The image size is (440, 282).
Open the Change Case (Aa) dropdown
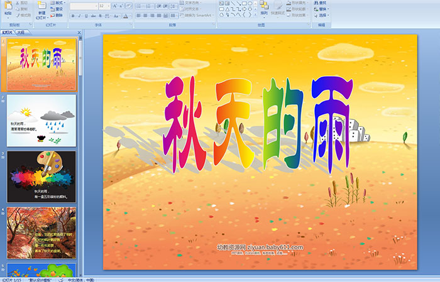116,16
